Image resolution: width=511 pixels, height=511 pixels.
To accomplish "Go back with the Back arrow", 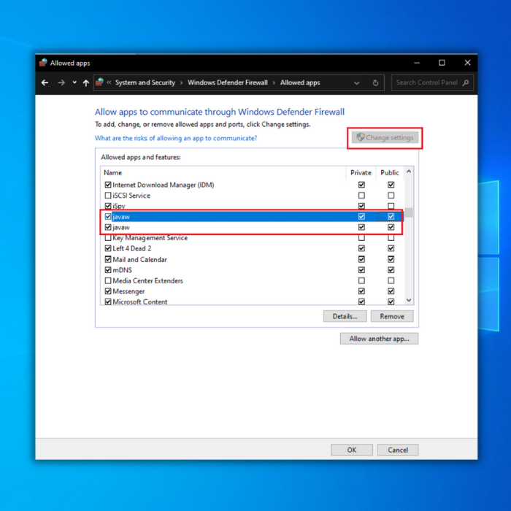I will (45, 82).
